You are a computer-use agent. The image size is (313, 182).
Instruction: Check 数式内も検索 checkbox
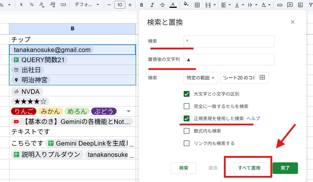click(x=187, y=131)
